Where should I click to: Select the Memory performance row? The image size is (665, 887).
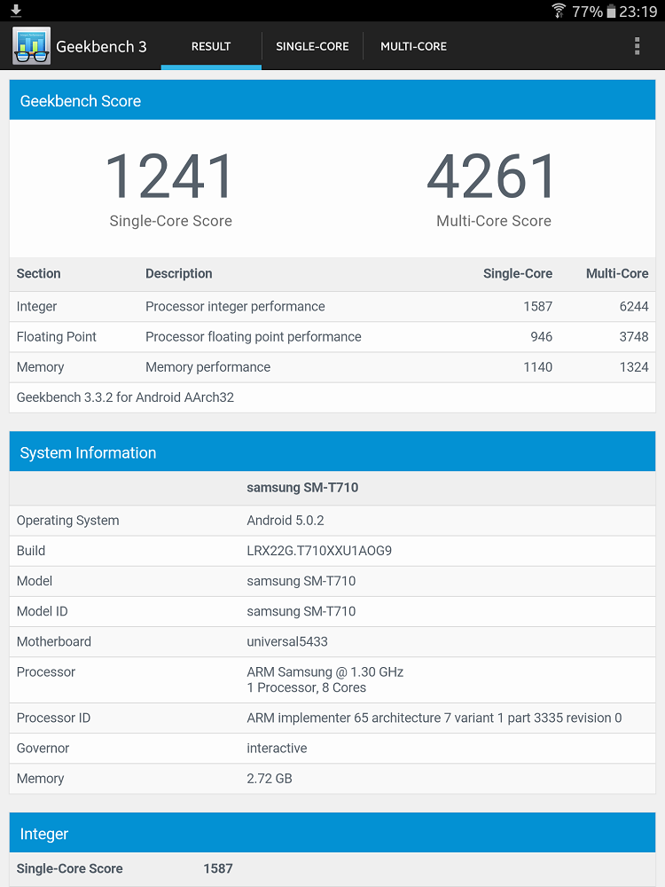[x=332, y=367]
